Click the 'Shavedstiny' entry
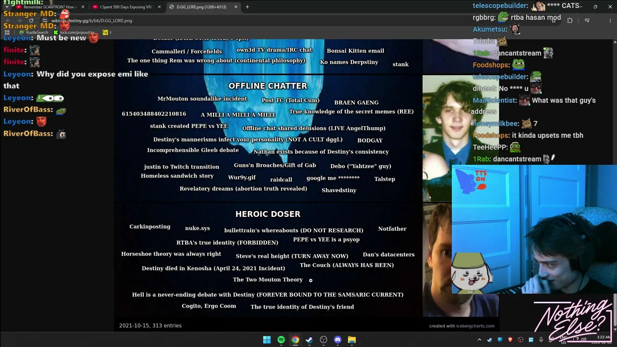Image resolution: width=617 pixels, height=347 pixels. pyautogui.click(x=339, y=190)
